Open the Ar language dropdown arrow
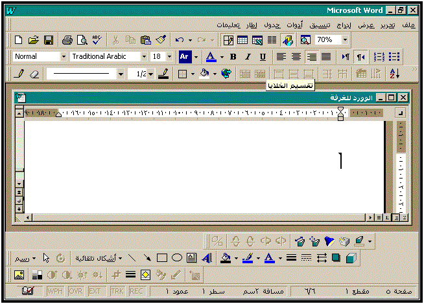The height and width of the screenshot is (304, 424). (x=196, y=57)
